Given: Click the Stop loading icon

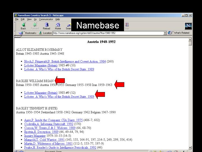Looking at the screenshot, I should pyautogui.click(x=127, y=26).
